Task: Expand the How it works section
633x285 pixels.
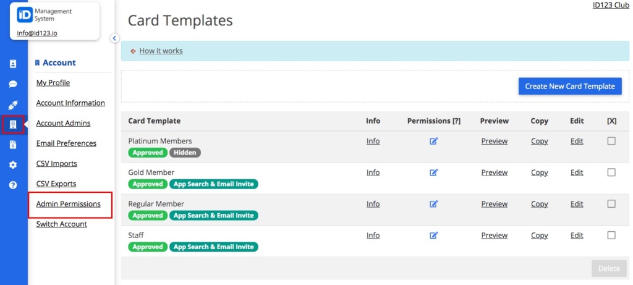Action: (x=161, y=51)
